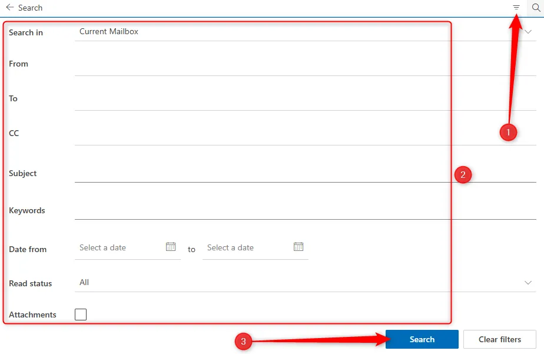Click the Clear filters button
This screenshot has height=354, width=544.
[x=500, y=339]
